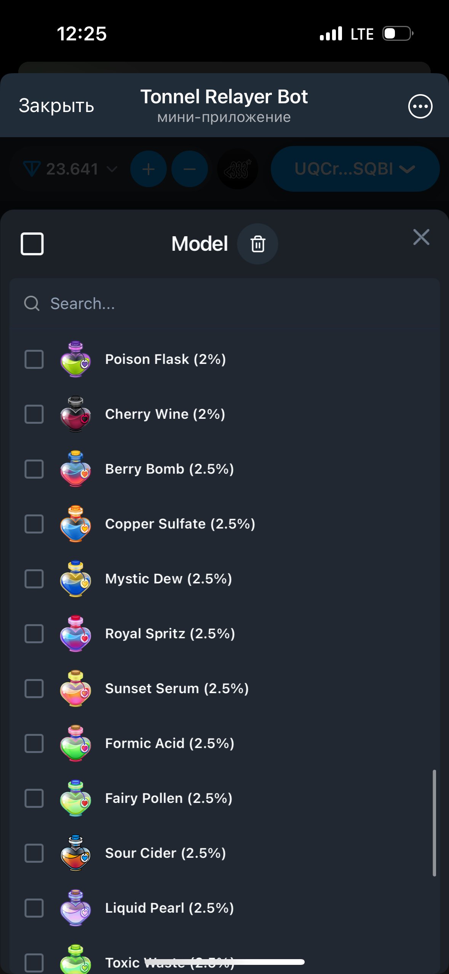Image resolution: width=449 pixels, height=974 pixels.
Task: Click the Sour Cider potion icon
Action: tap(75, 853)
